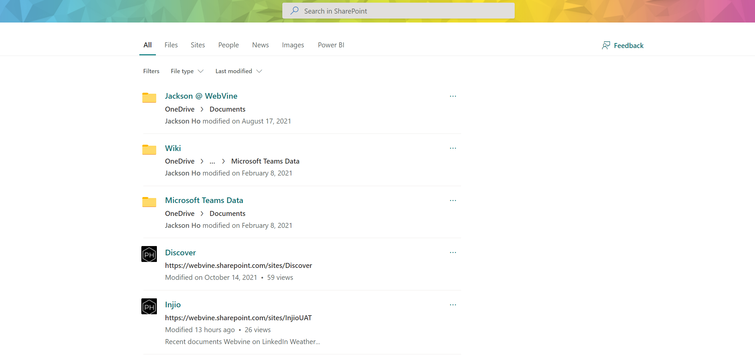Click the Feedback link text
Screen dimensions: 755x355
[x=629, y=46]
